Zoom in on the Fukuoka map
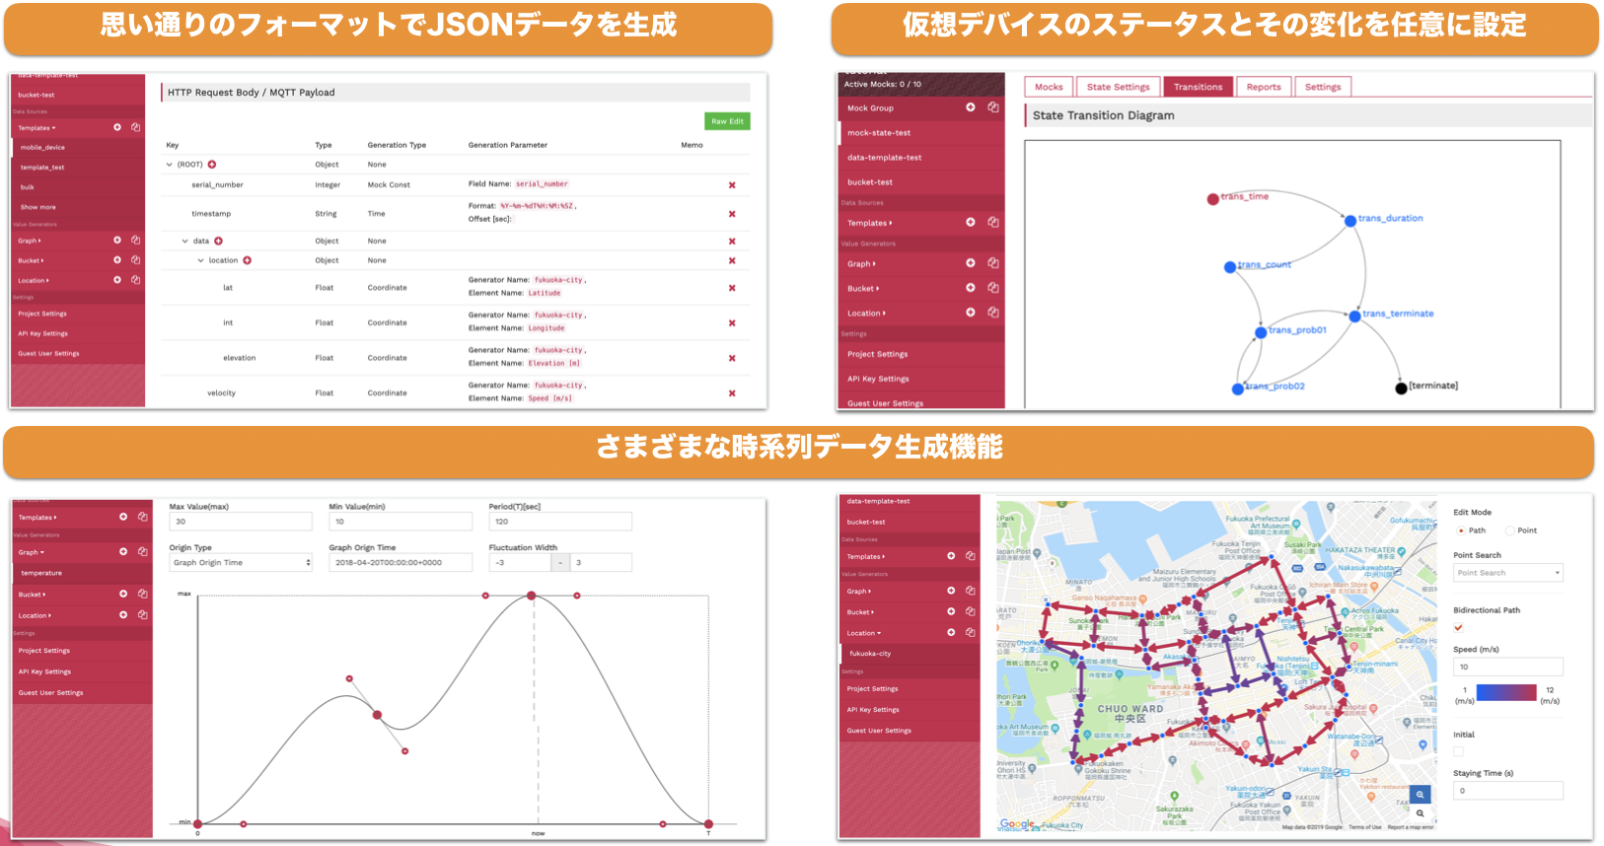The height and width of the screenshot is (846, 1604). click(1421, 795)
